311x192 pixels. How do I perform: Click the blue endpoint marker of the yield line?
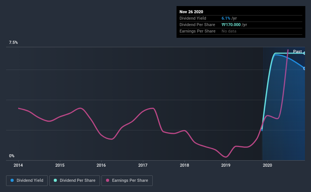click(x=304, y=68)
